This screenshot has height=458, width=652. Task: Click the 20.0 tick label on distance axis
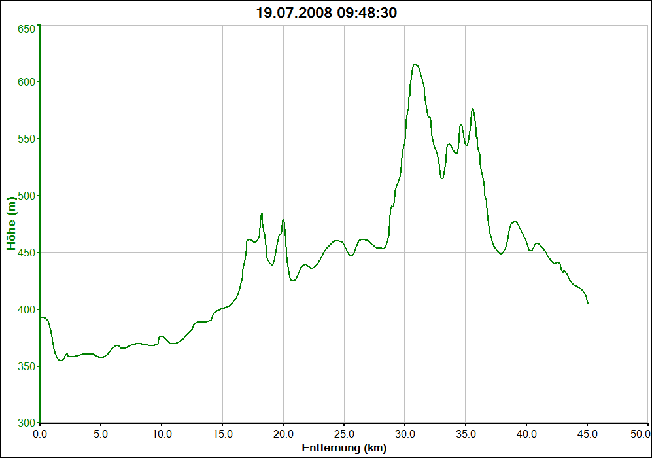(x=283, y=434)
